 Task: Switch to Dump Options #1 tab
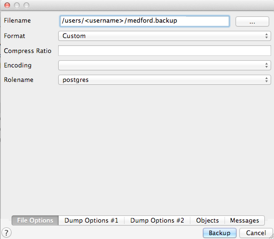[91, 220]
